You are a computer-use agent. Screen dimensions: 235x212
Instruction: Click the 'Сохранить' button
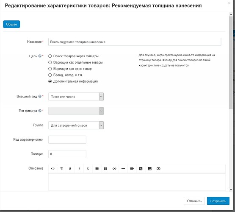[218, 201]
